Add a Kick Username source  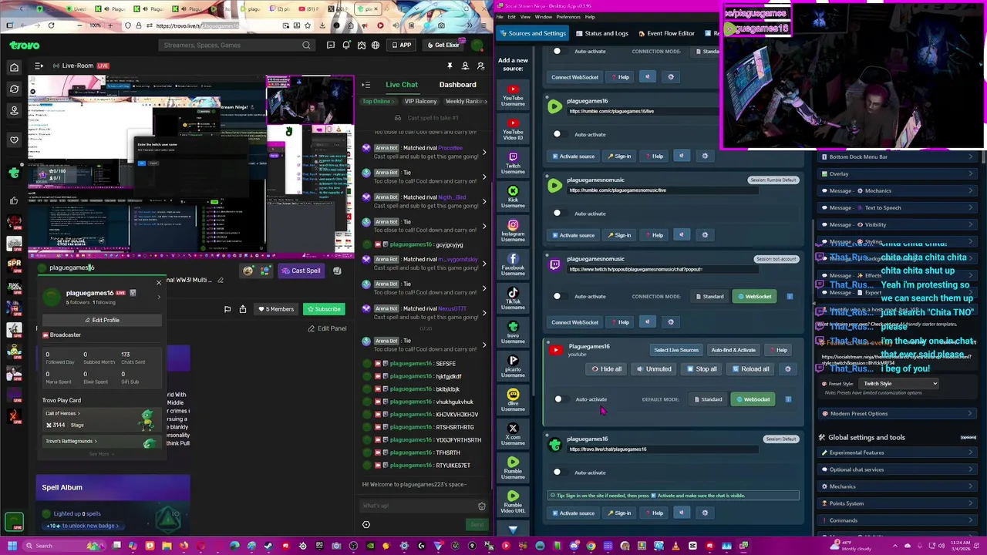[x=513, y=196]
